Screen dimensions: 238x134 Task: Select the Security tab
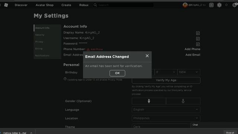[48, 35]
